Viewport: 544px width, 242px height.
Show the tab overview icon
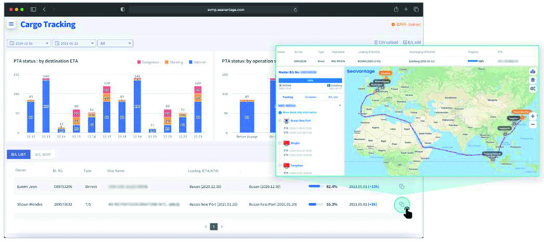coord(416,9)
